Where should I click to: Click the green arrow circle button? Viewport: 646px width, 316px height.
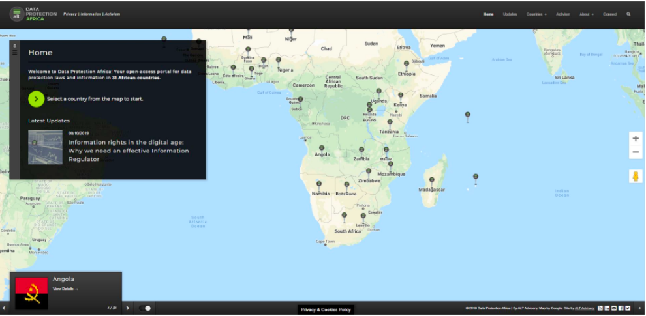click(x=37, y=99)
